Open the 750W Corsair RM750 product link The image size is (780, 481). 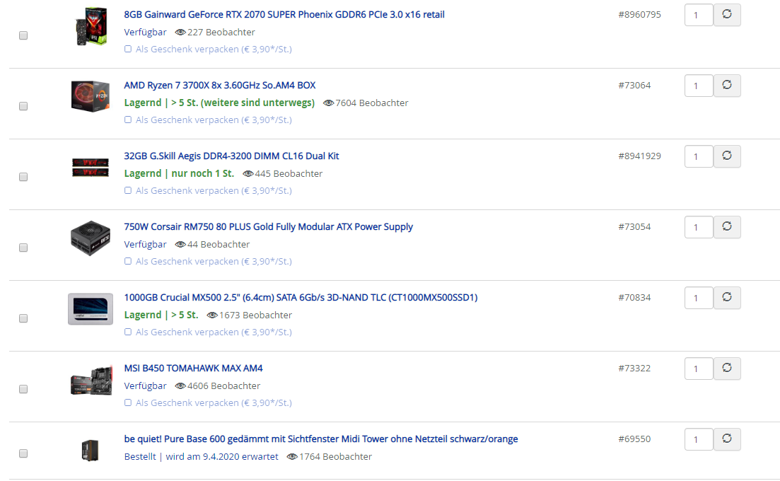pos(268,227)
